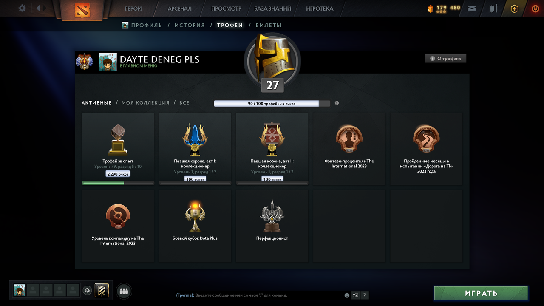
Task: Click the 90 / 100 trophy points progress bar
Action: 272,103
